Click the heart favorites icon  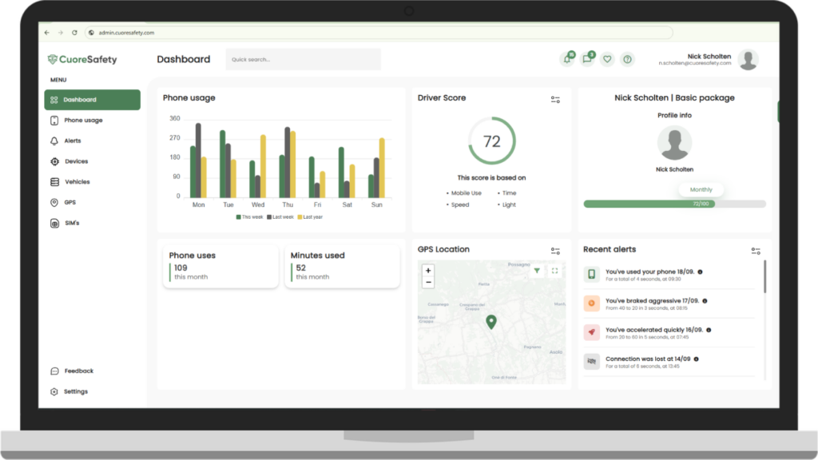point(607,59)
